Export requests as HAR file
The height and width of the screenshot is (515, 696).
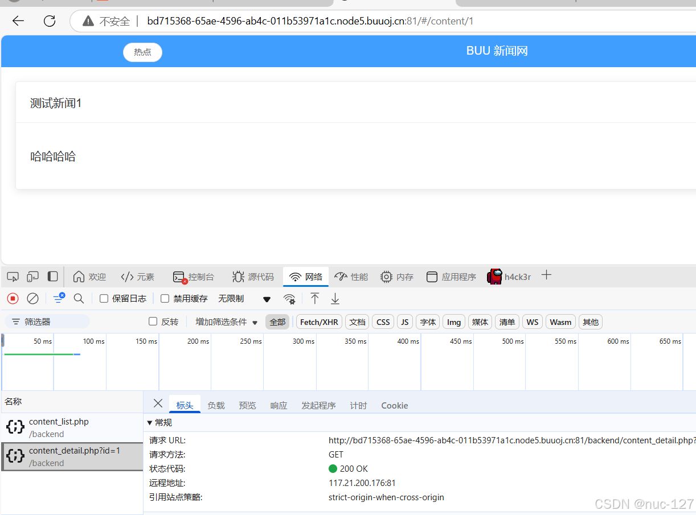(x=335, y=298)
